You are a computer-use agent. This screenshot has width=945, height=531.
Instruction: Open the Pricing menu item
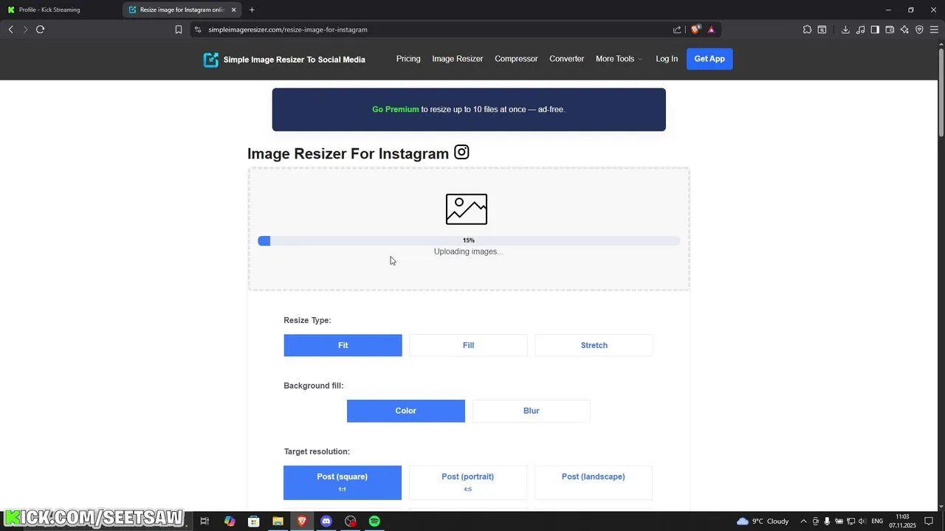408,59
